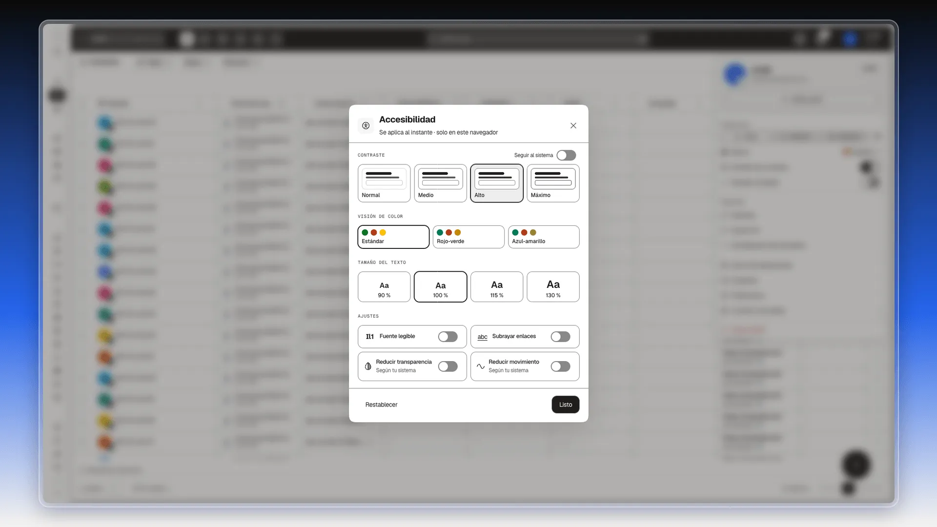Set text size to 130 %
Viewport: 937px width, 527px height.
(553, 287)
